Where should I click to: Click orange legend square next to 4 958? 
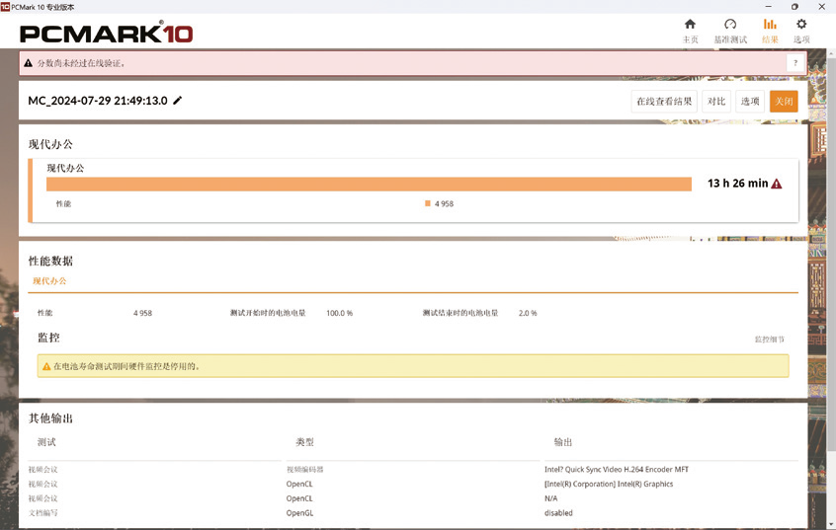[428, 203]
